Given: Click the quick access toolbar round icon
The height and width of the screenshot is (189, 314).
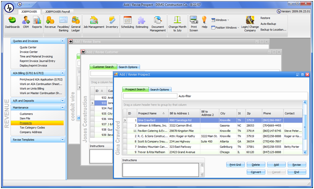Looking at the screenshot, I should [x=19, y=4].
